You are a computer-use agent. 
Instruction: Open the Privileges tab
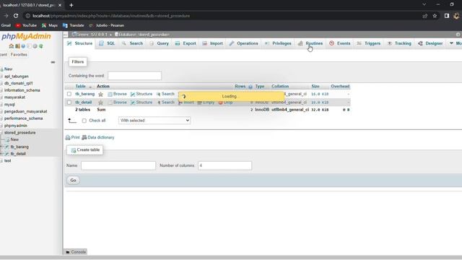pos(278,43)
